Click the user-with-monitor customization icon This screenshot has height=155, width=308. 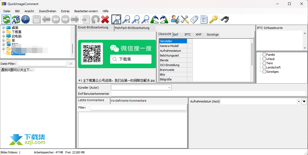[175, 19]
